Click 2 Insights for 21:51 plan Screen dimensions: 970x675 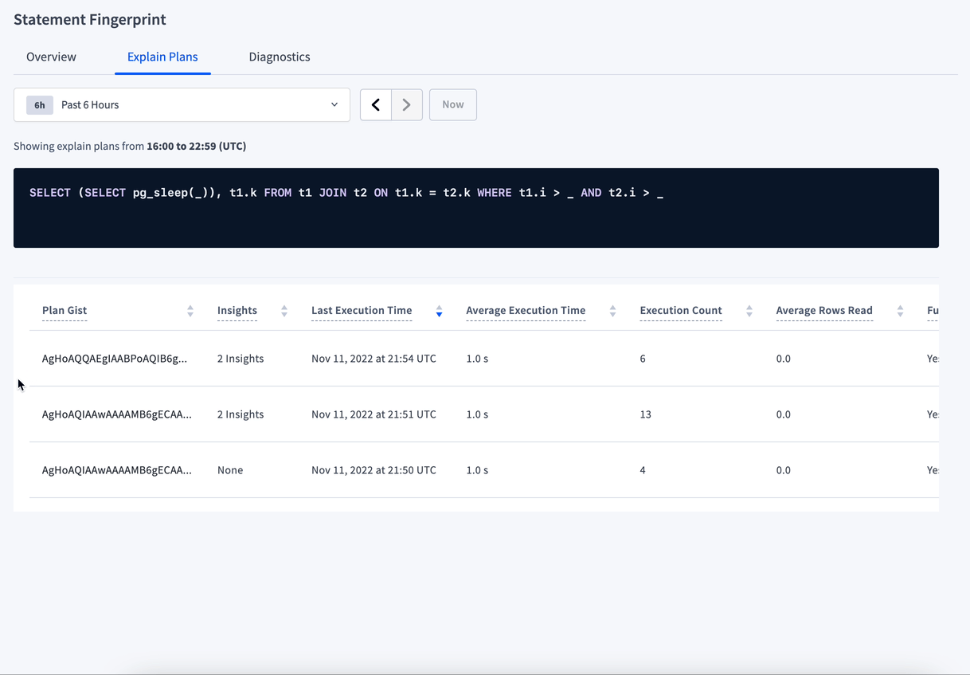click(x=241, y=414)
